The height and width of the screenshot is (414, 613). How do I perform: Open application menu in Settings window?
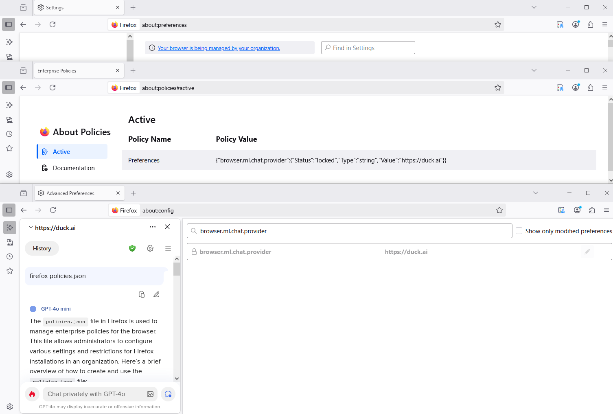tap(605, 24)
